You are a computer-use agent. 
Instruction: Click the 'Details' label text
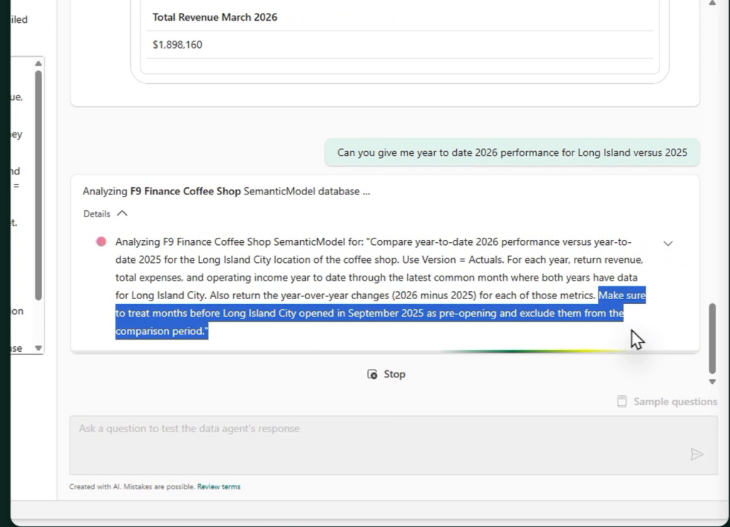97,214
